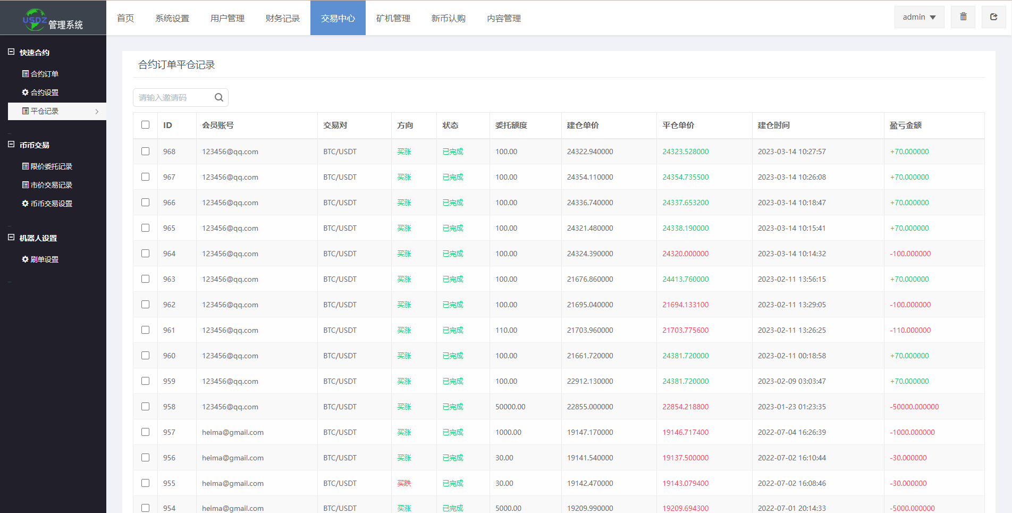Open the 财务记录 top menu

tap(282, 18)
